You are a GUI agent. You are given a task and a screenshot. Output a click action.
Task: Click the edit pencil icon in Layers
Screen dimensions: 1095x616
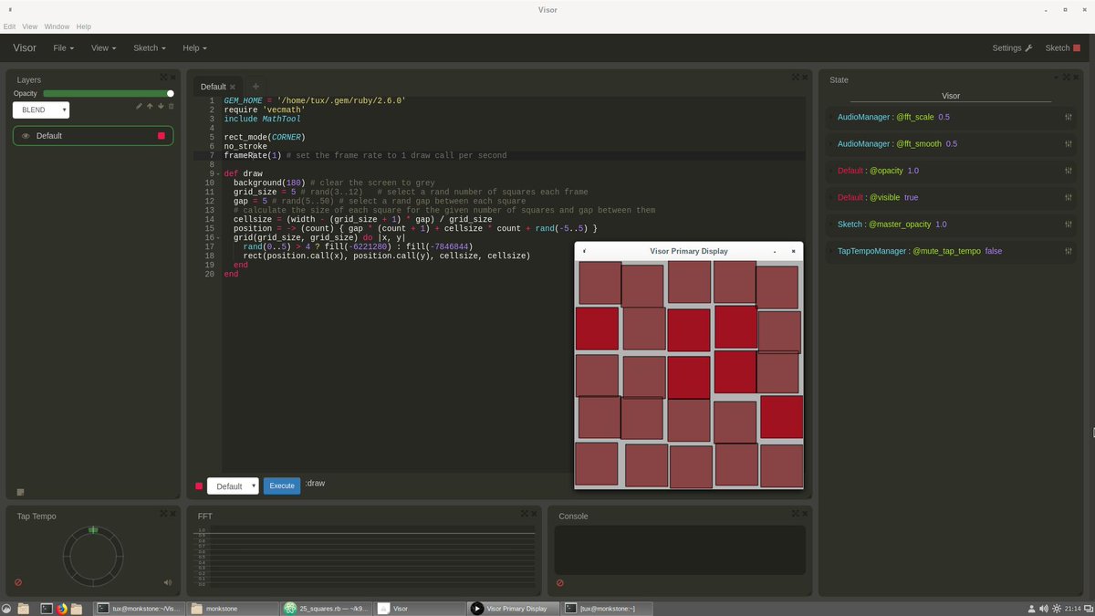tap(139, 106)
